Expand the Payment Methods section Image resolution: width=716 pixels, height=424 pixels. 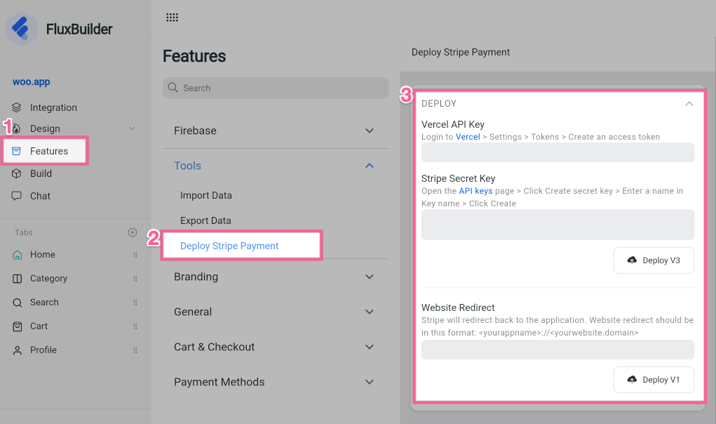tap(370, 382)
